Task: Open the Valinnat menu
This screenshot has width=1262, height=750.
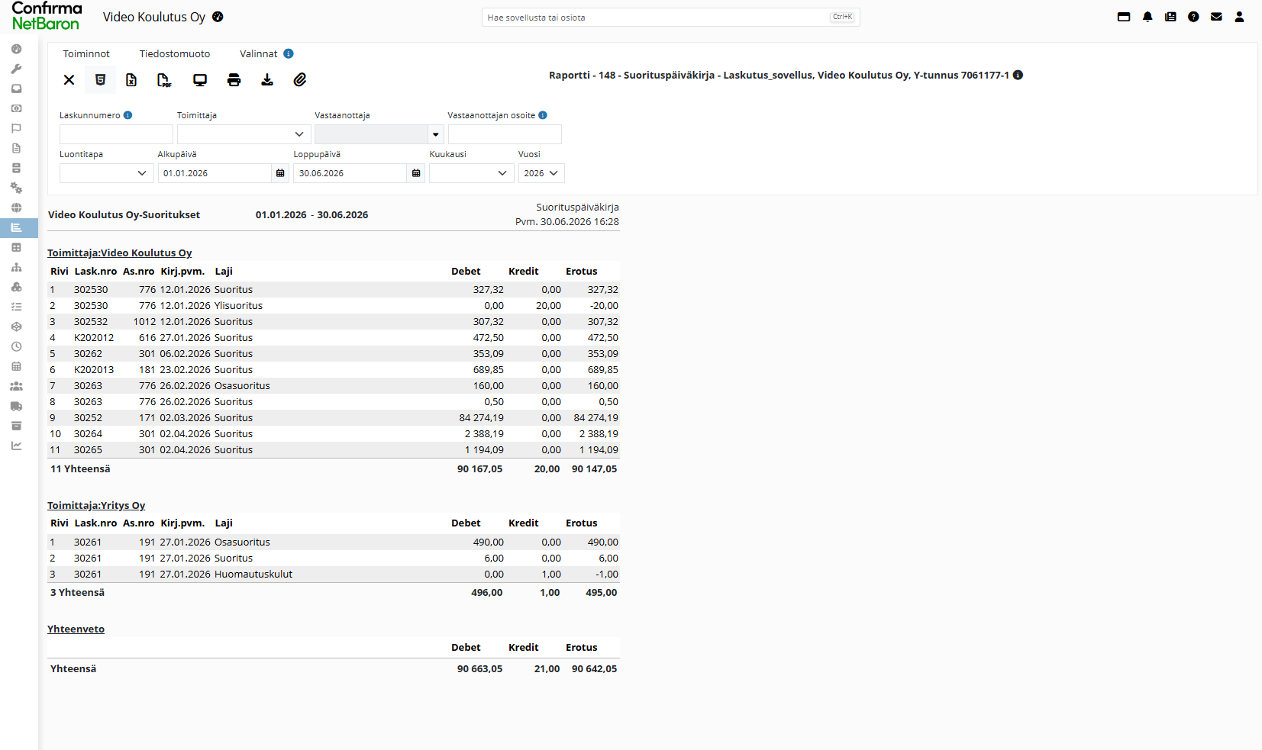Action: click(x=259, y=53)
